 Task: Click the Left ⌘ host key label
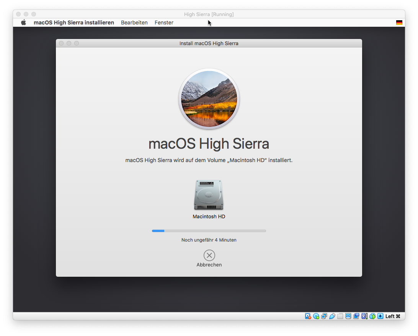393,316
